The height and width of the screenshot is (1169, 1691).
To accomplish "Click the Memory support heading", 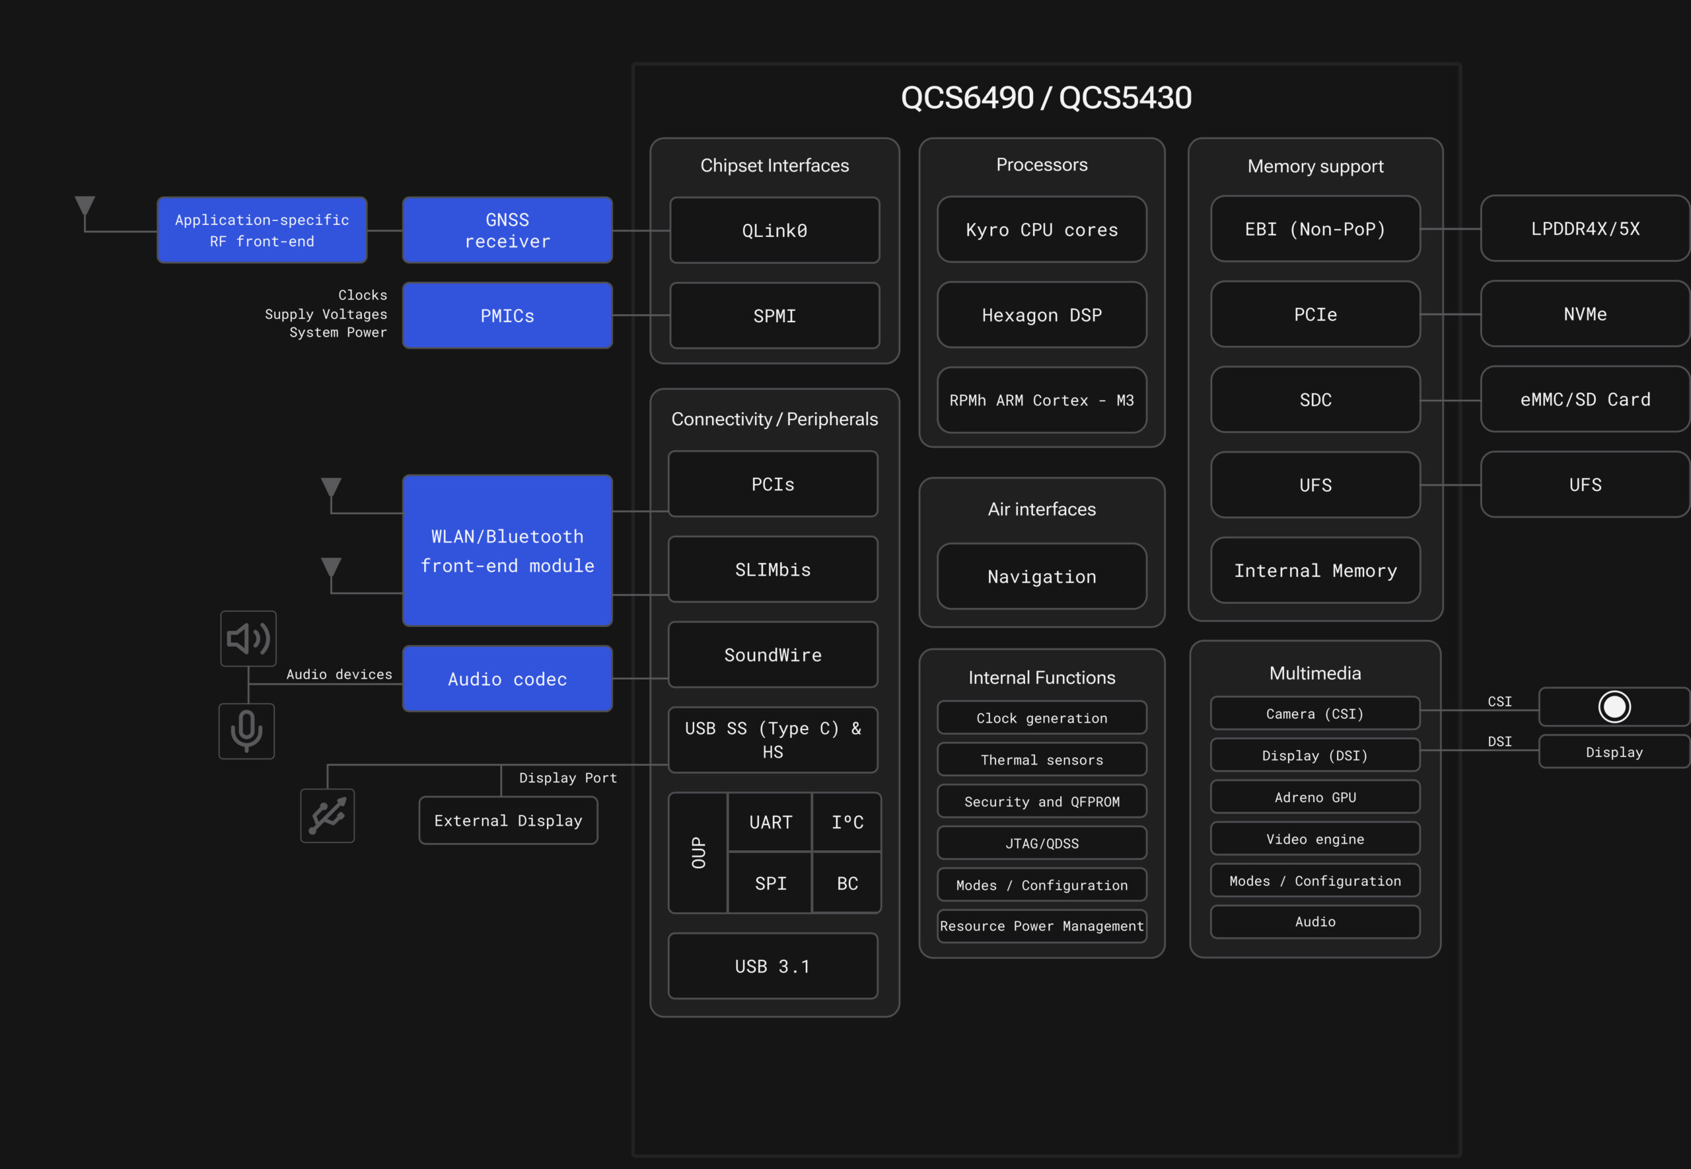I will tap(1316, 166).
